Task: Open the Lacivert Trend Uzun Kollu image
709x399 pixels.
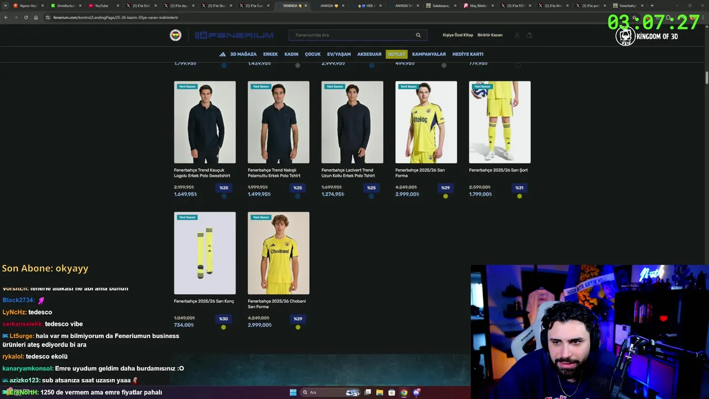Action: click(352, 122)
